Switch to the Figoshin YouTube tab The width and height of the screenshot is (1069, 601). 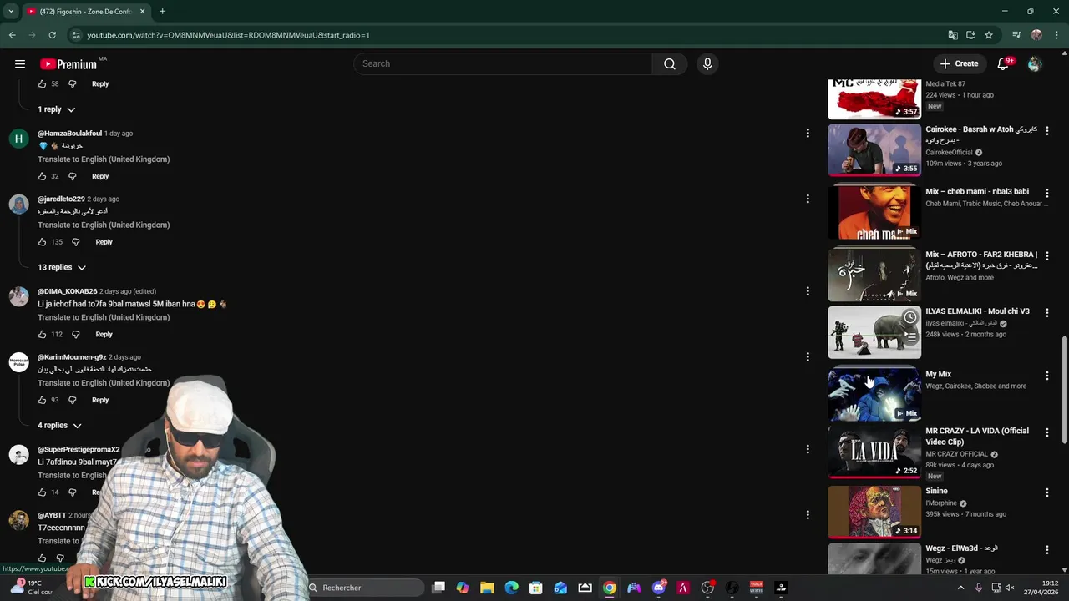(x=86, y=11)
